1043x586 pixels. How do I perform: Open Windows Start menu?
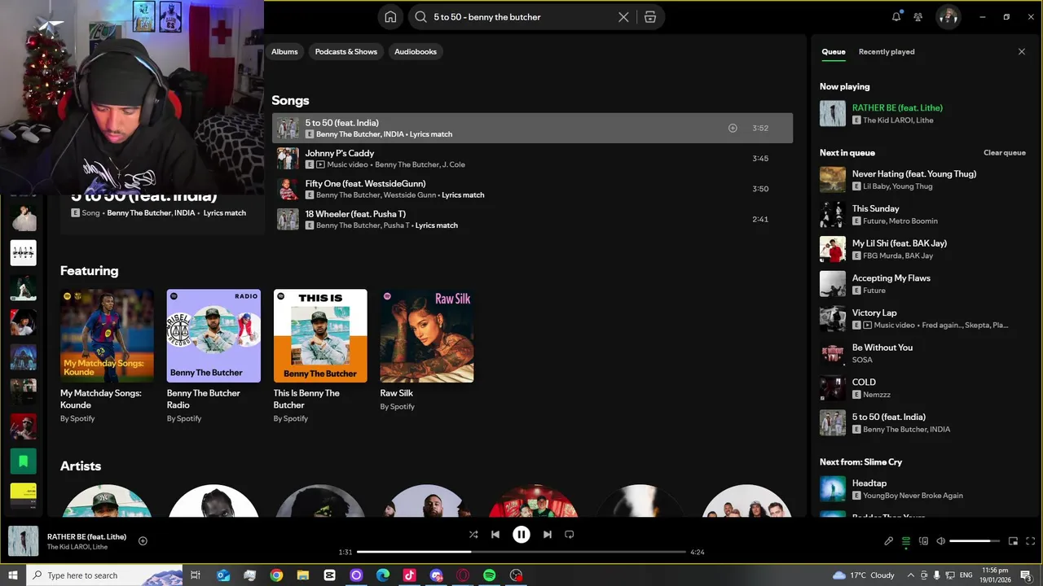(x=13, y=575)
